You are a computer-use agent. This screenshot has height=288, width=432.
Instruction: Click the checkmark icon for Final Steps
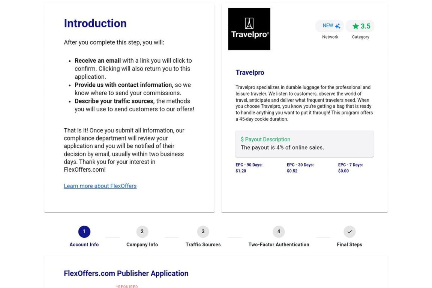(x=349, y=231)
